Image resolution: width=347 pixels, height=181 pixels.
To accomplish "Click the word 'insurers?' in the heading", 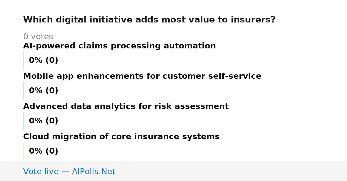I will tap(253, 20).
